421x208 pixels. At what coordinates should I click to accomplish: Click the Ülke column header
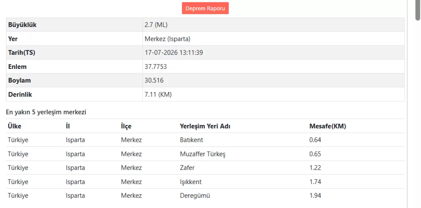[14, 126]
